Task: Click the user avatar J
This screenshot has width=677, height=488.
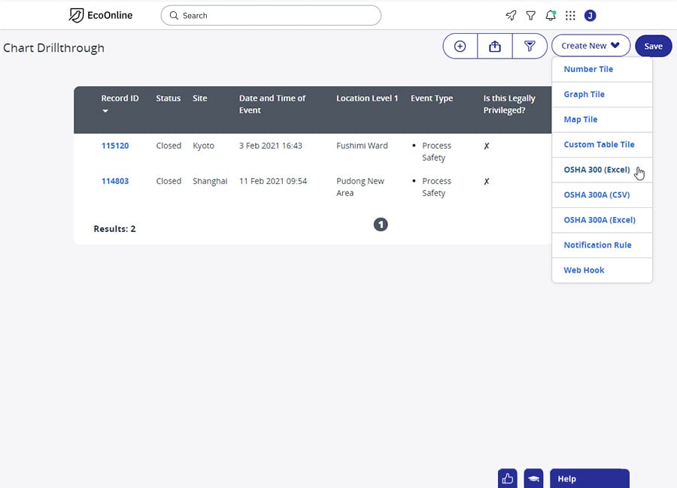Action: pyautogui.click(x=590, y=16)
